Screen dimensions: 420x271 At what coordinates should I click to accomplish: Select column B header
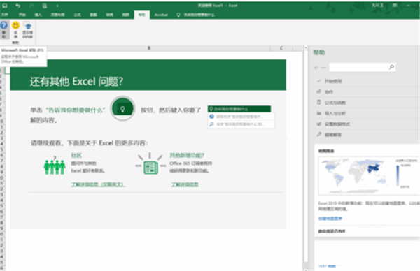[149, 48]
